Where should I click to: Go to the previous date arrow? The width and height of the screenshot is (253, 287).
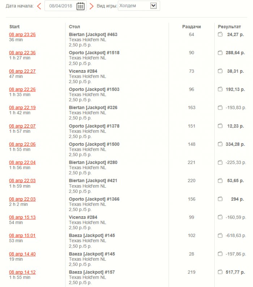coord(39,6)
